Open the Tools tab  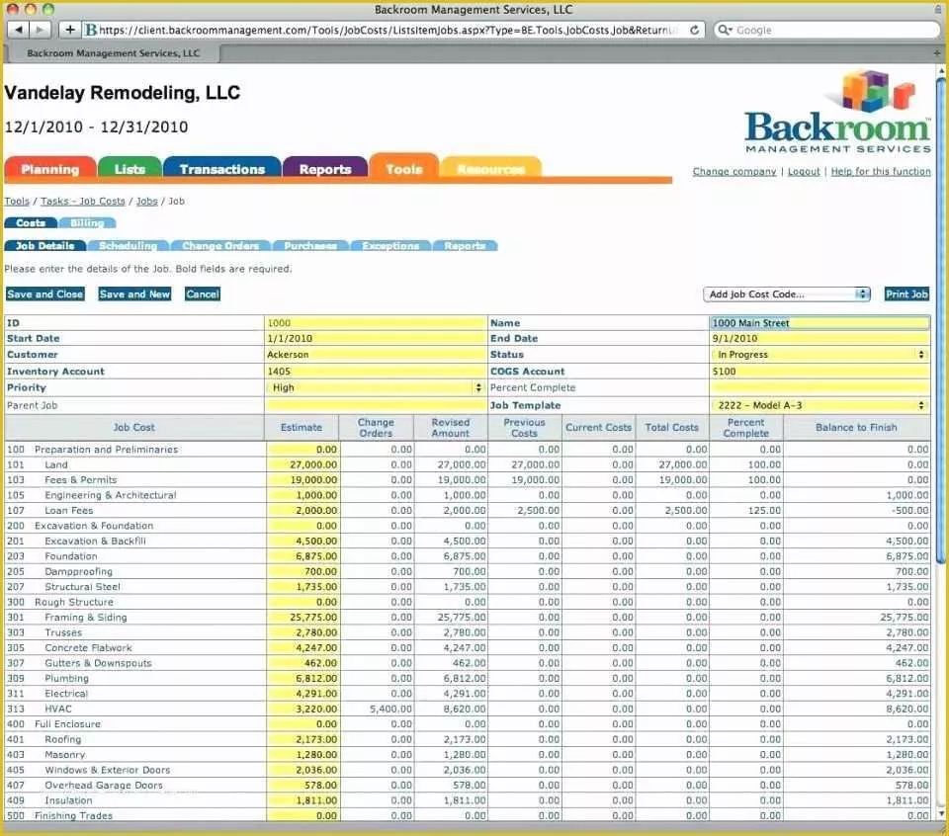tap(403, 168)
